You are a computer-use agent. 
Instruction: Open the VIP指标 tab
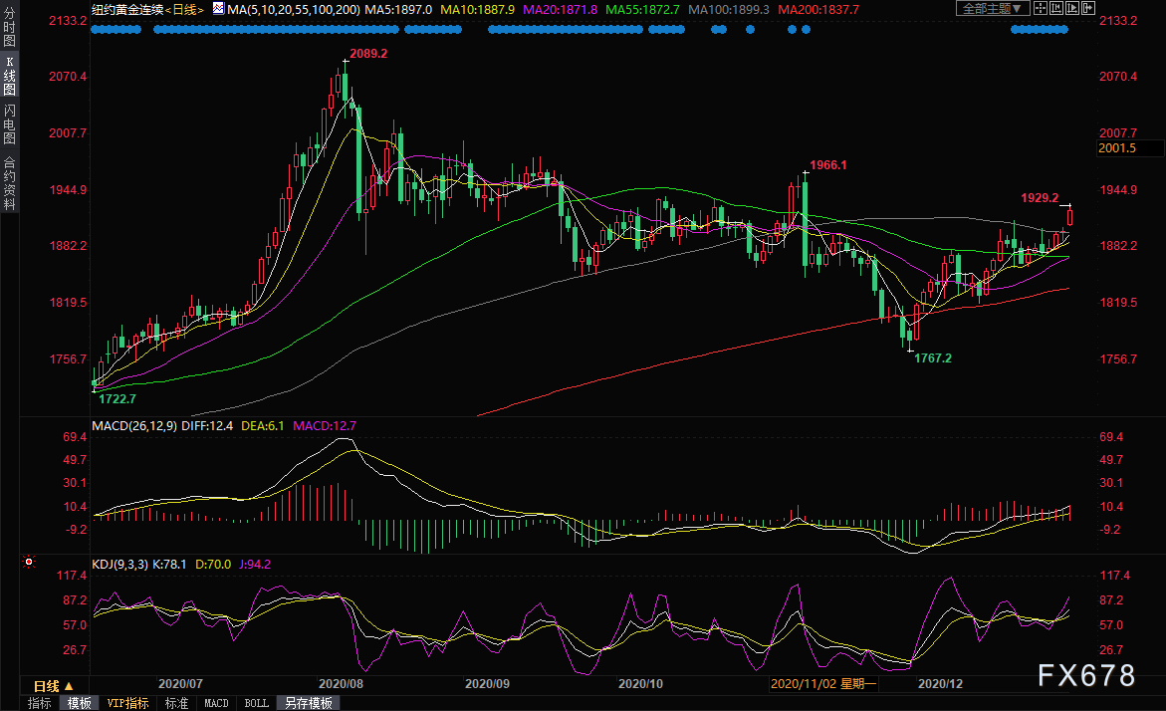(127, 703)
